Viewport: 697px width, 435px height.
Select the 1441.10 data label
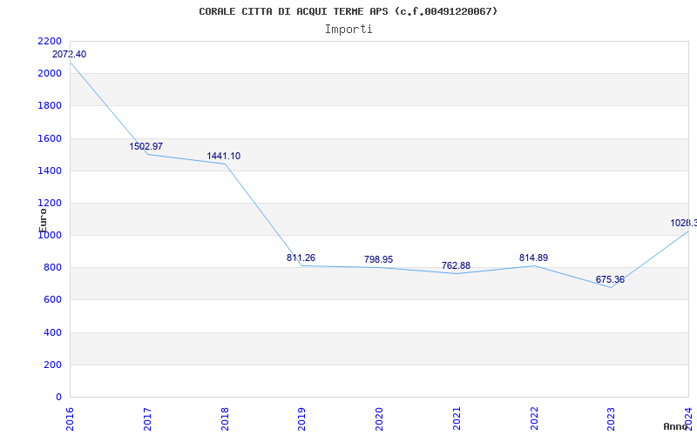coord(224,157)
